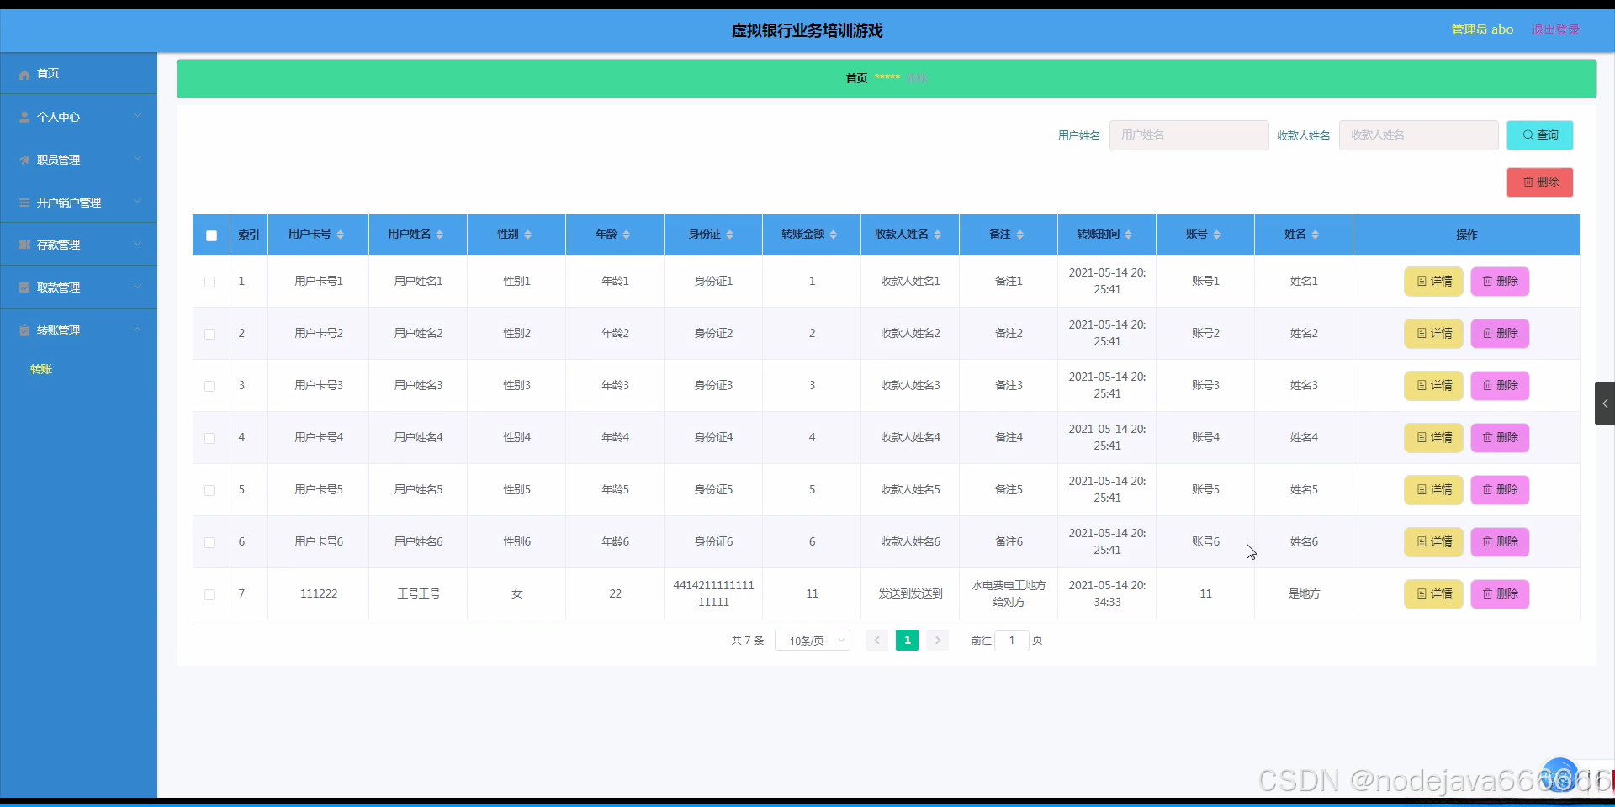This screenshot has width=1615, height=807.
Task: Sort by 姓名 column arrows
Action: 1315,235
